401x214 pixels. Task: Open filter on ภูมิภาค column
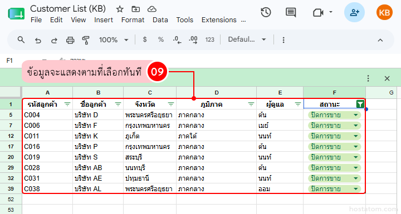coord(251,104)
